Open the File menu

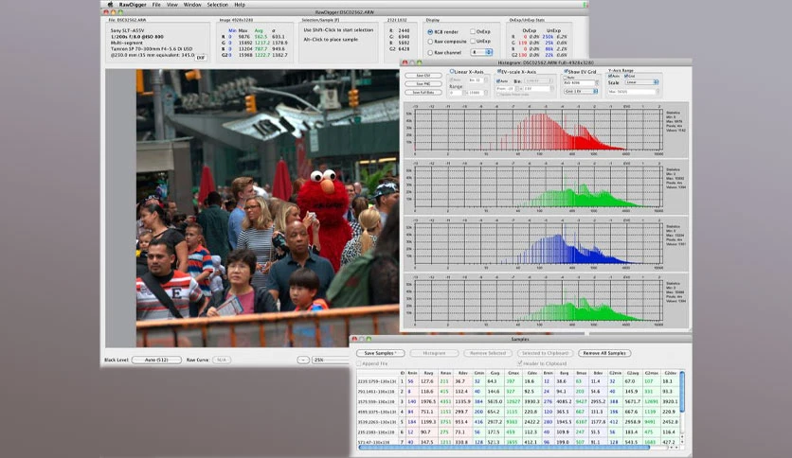click(156, 5)
